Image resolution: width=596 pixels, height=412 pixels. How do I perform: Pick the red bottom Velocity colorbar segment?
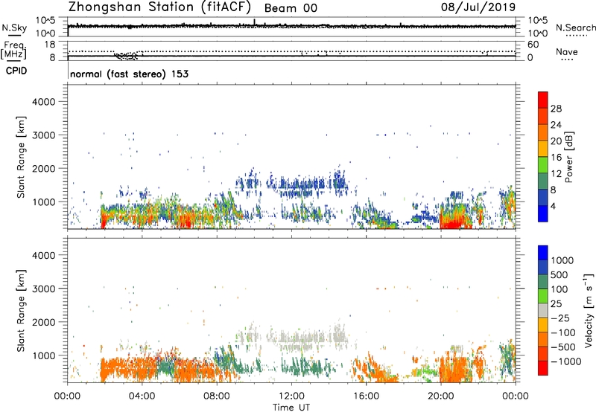tap(543, 368)
